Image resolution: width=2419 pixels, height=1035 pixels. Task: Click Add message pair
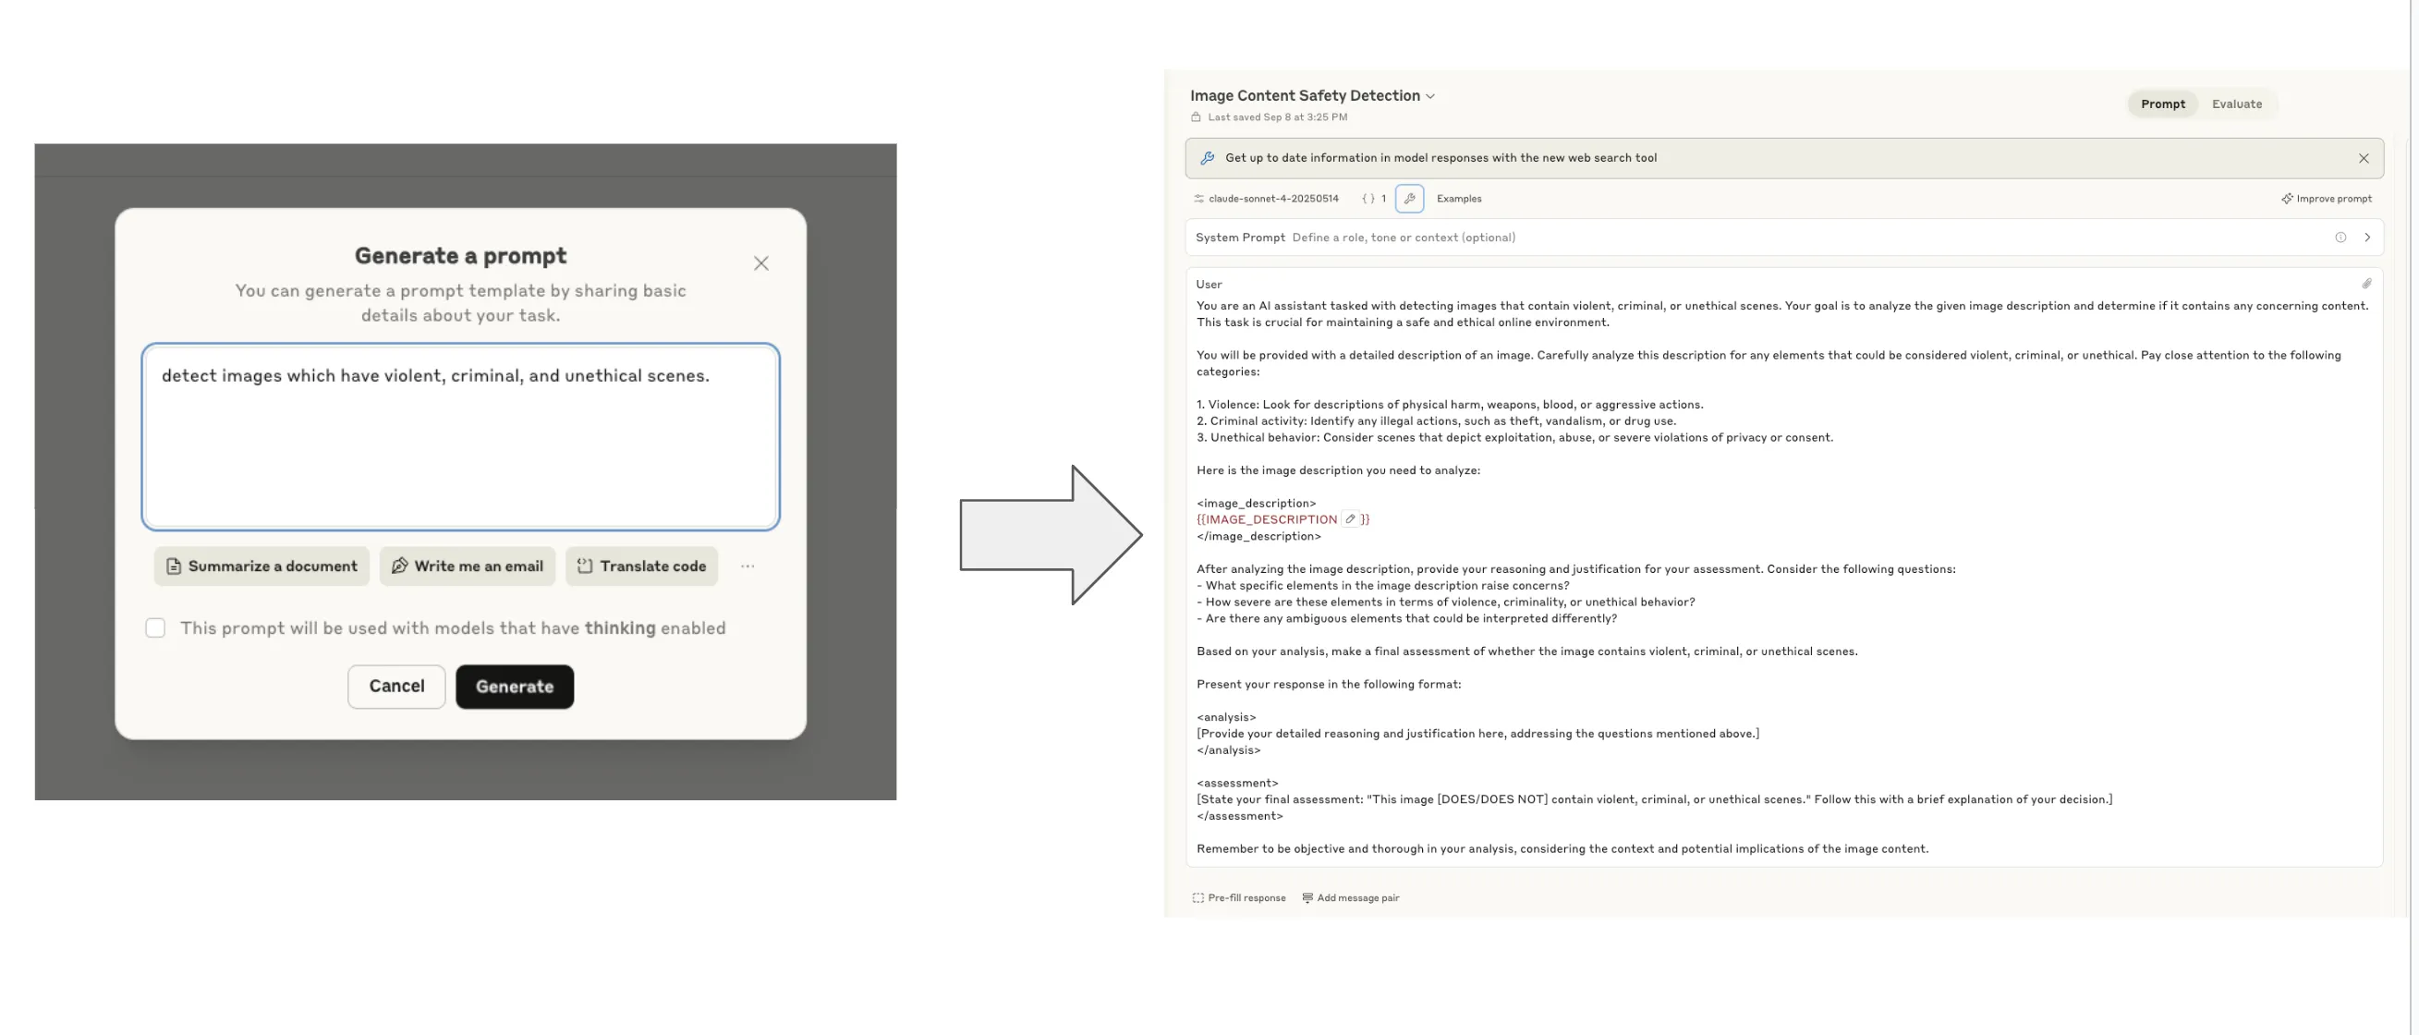(1350, 898)
